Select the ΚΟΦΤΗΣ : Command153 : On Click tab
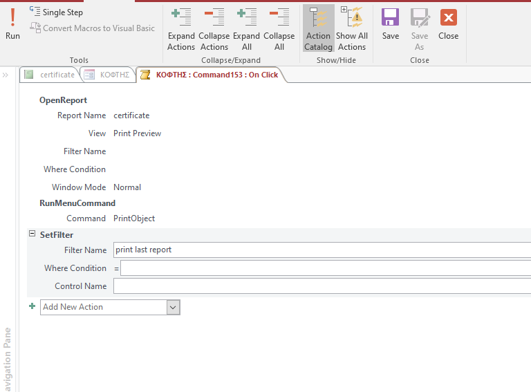 211,75
